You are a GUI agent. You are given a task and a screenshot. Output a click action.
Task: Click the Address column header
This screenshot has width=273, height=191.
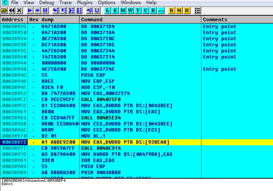[x=14, y=19]
